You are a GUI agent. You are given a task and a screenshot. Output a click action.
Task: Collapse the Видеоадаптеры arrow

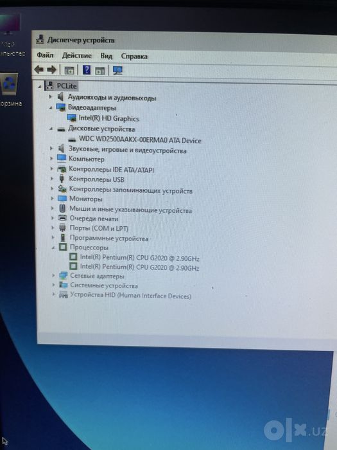[51, 108]
